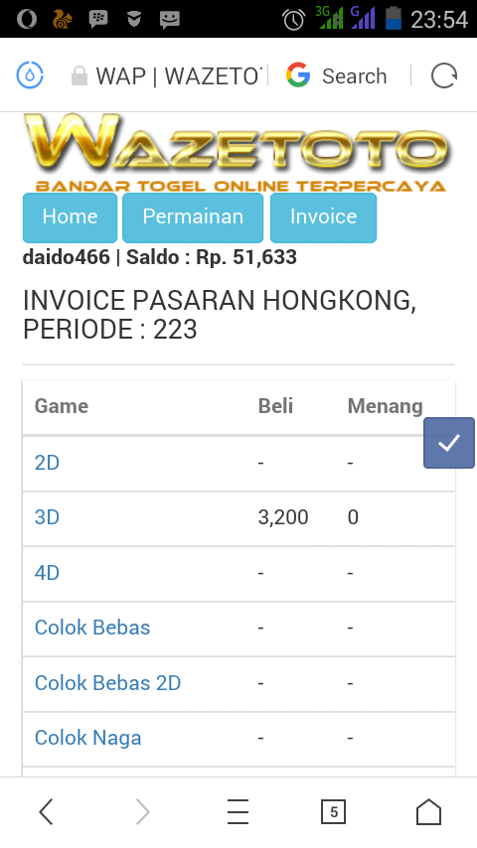Open the Invoice menu button
477x848 pixels.
tap(323, 217)
